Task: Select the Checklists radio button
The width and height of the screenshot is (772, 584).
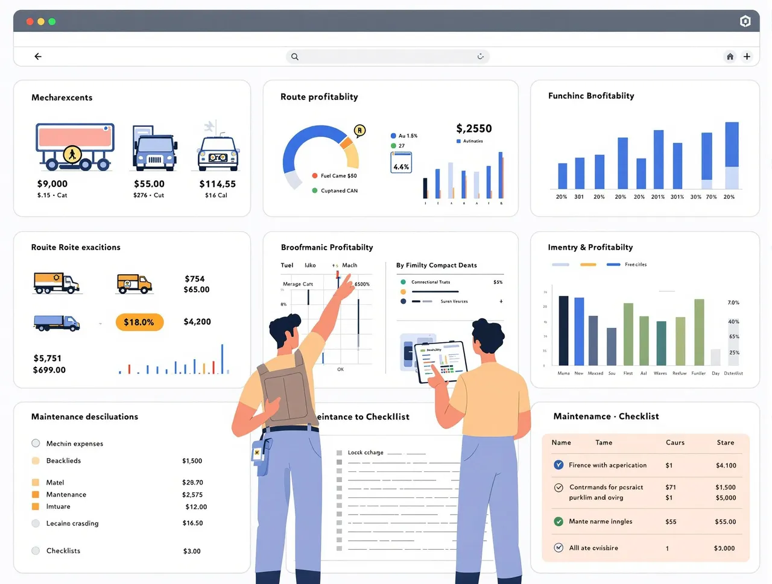Action: (x=36, y=551)
